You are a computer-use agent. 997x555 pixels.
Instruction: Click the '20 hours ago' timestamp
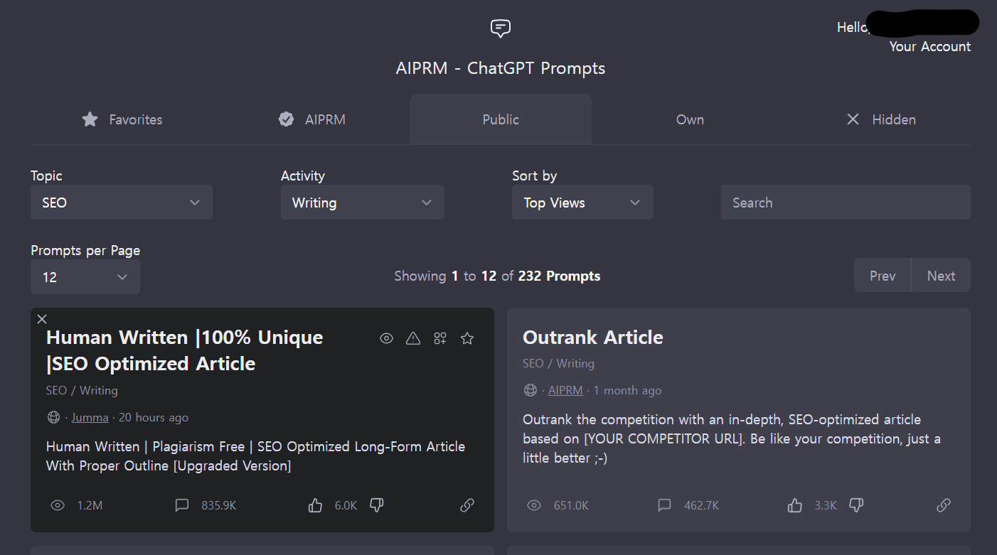[x=154, y=417]
